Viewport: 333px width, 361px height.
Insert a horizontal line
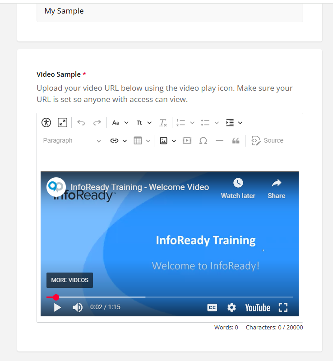[x=219, y=140]
